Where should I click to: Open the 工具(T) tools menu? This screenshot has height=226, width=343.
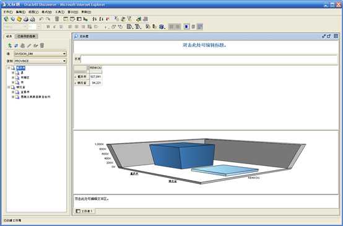(x=59, y=12)
